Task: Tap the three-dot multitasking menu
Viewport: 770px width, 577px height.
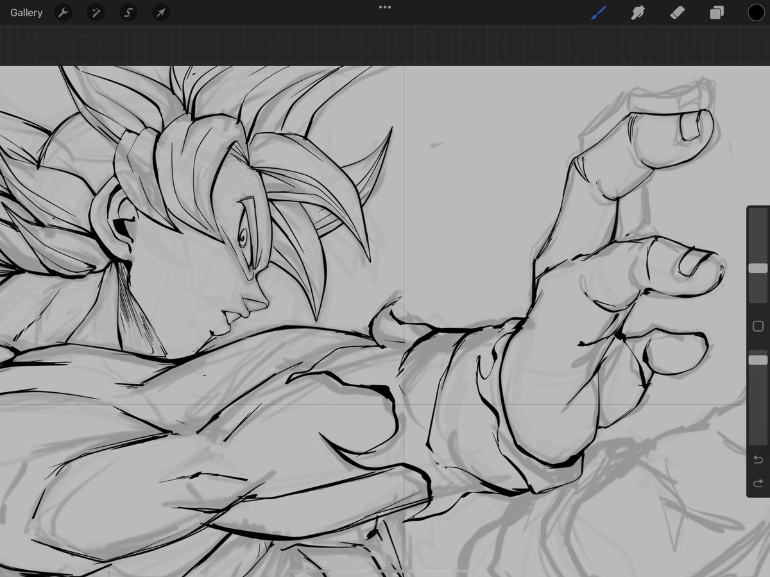Action: (x=385, y=7)
